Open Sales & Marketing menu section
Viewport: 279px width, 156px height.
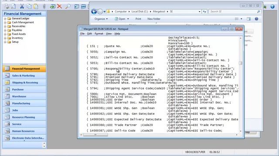24,75
